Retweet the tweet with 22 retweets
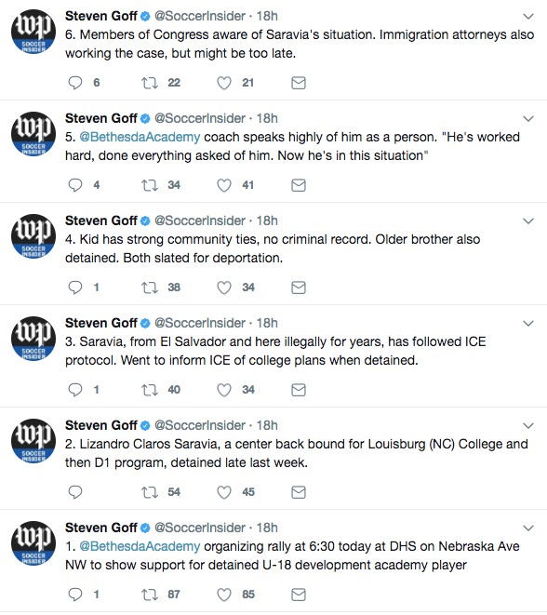 click(150, 83)
